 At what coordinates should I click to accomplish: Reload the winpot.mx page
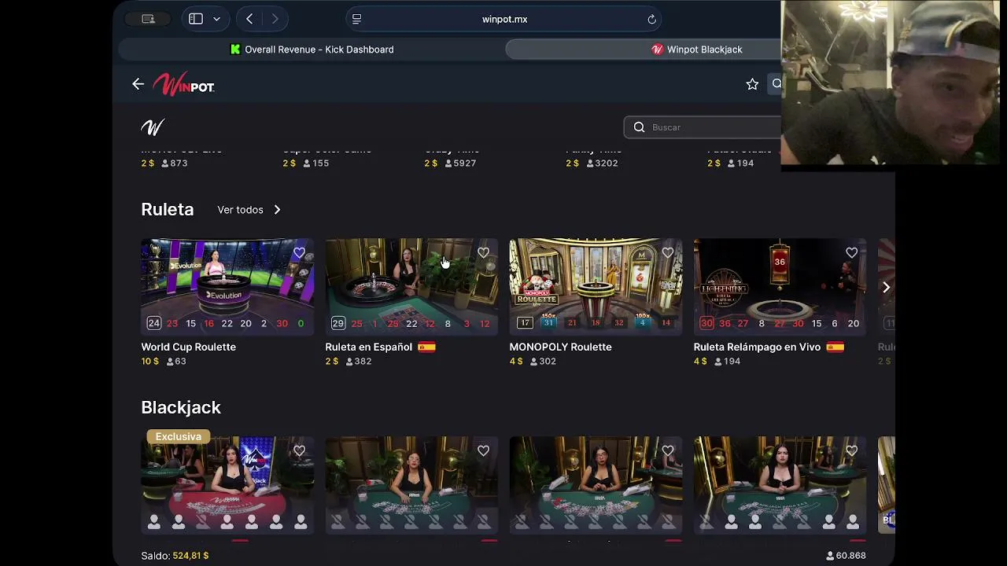[651, 19]
